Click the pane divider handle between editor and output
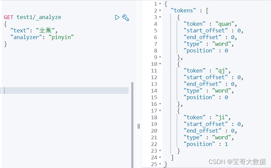The image size is (271, 168). 139,126
